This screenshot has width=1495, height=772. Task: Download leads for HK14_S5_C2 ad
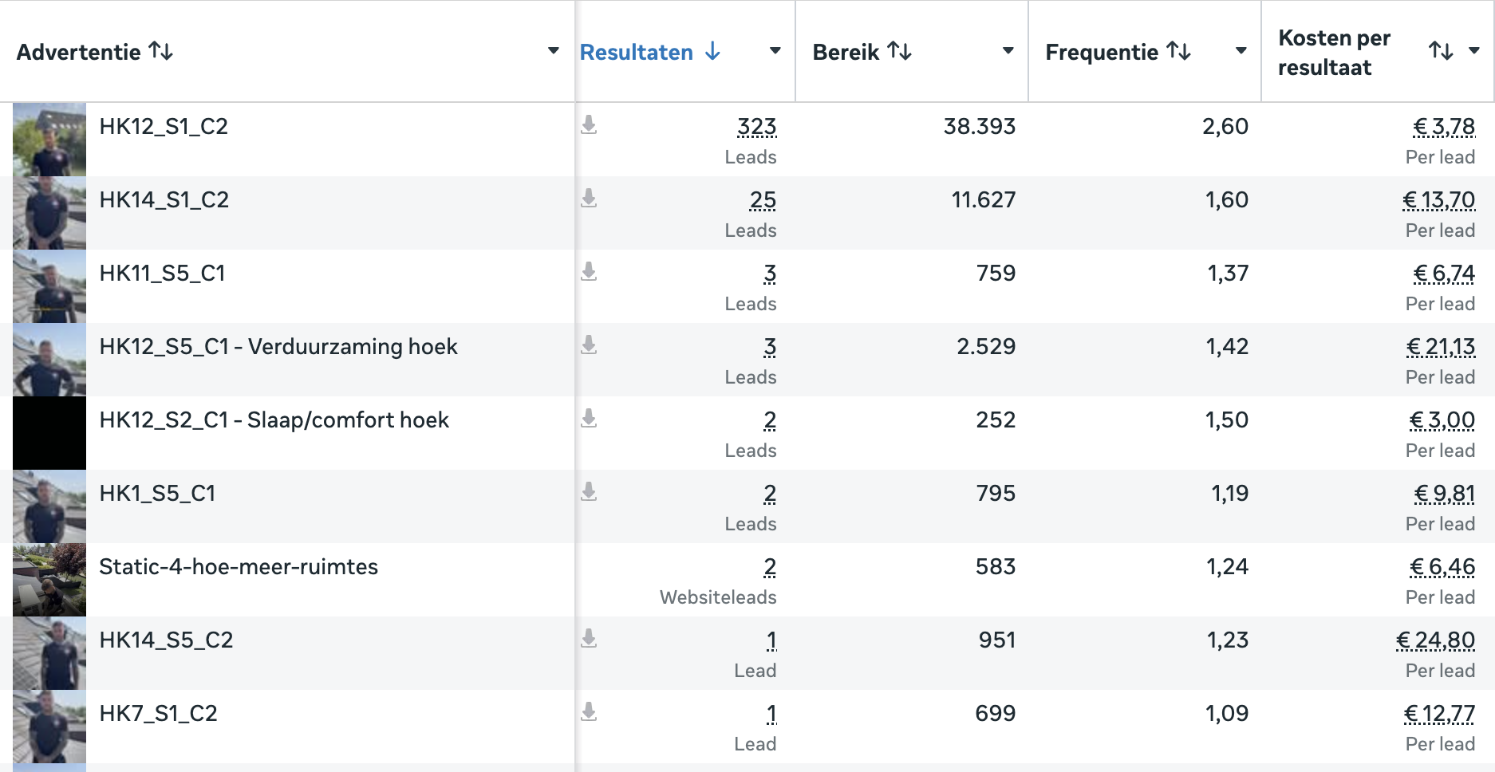[x=589, y=639]
